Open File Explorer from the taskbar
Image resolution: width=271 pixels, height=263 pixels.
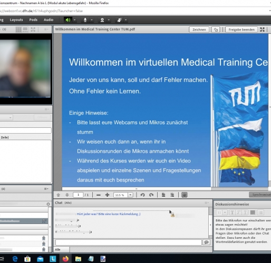[78, 259]
